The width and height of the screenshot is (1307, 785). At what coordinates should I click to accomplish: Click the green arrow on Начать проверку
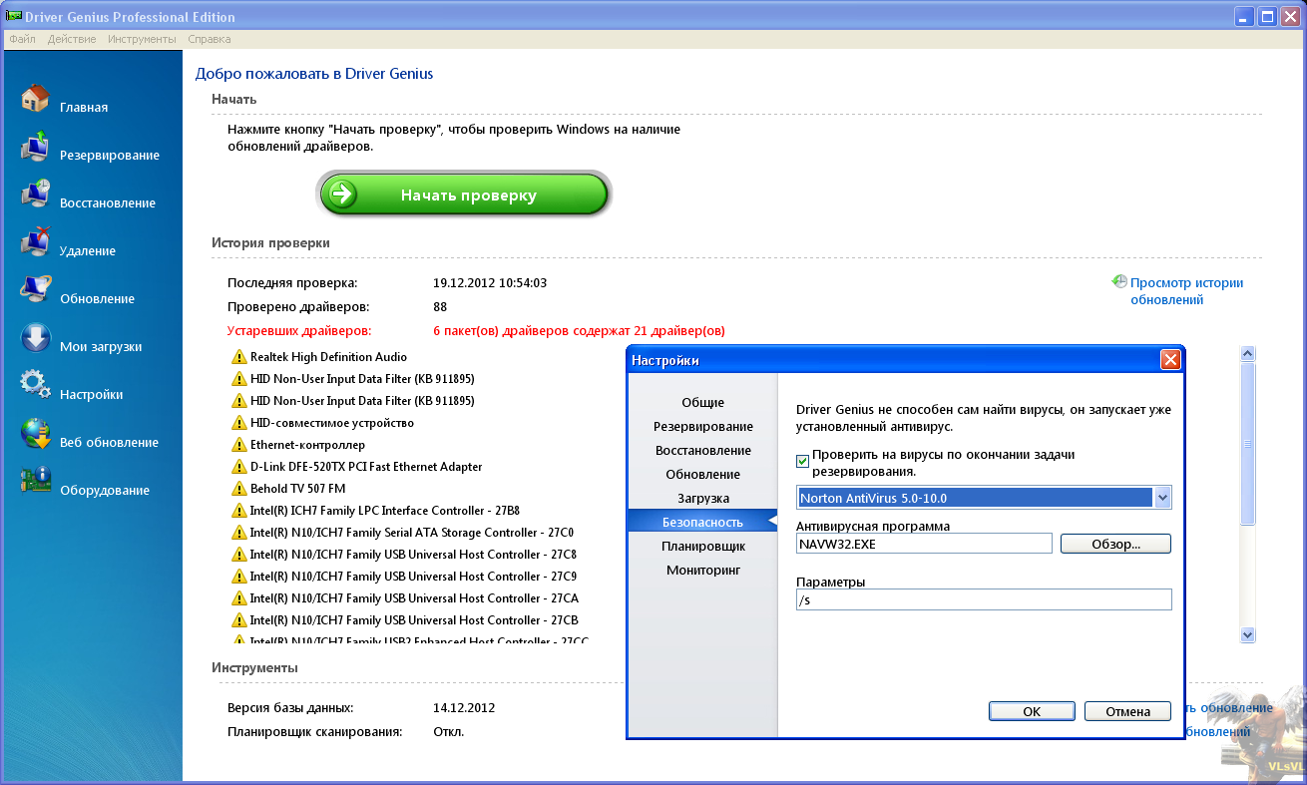pos(343,195)
